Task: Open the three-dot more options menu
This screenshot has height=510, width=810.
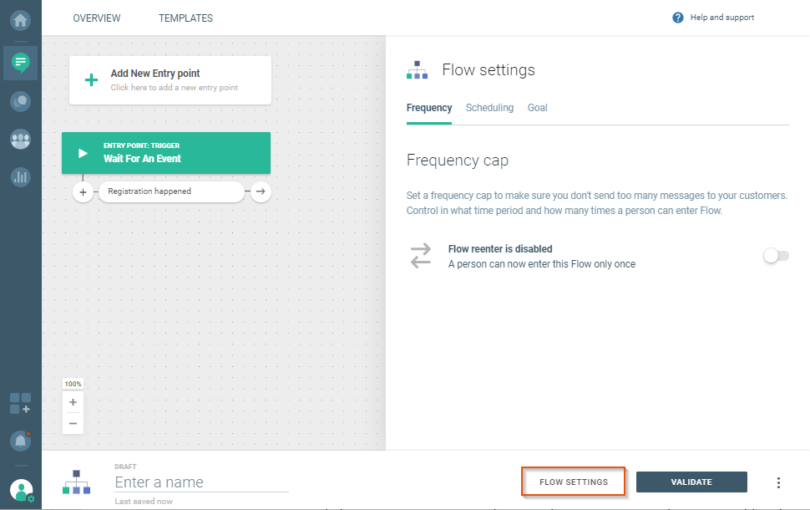Action: pos(778,482)
